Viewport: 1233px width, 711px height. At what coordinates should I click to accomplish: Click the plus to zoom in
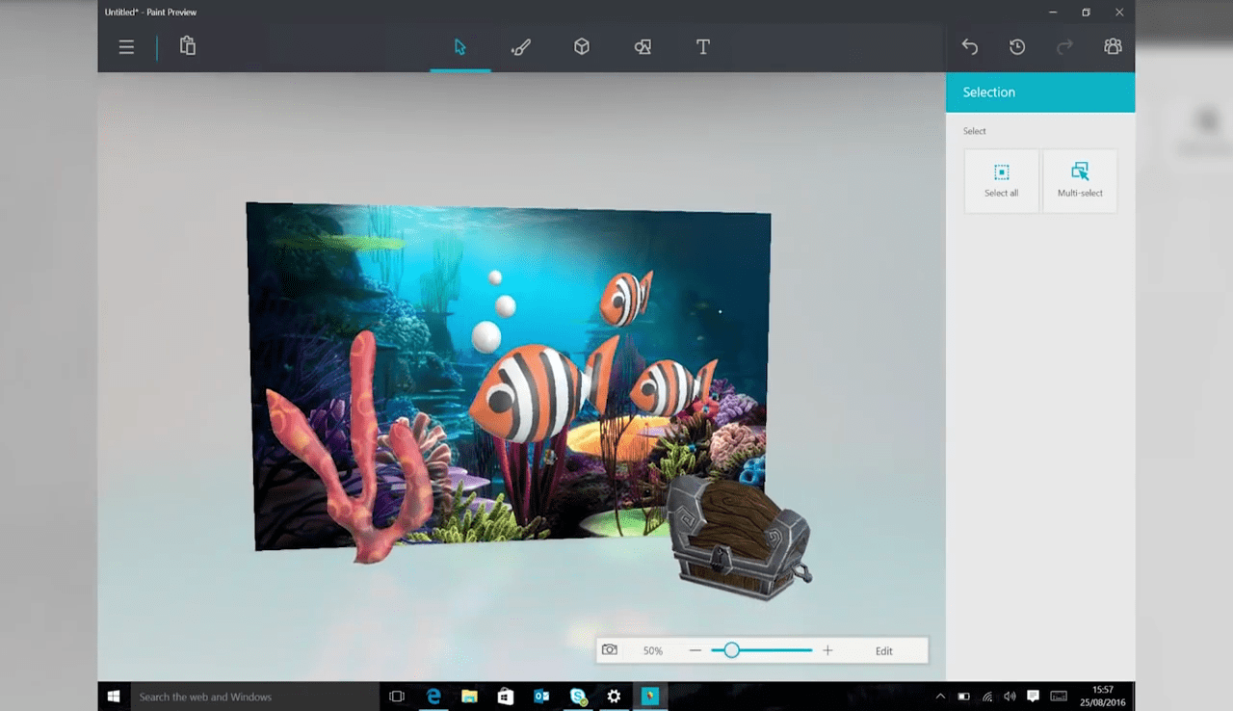827,650
